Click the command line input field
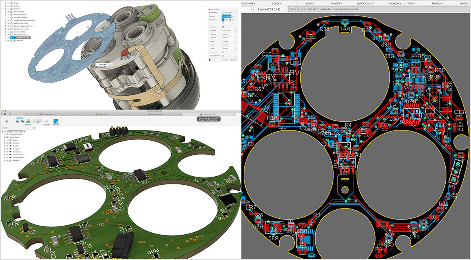Viewport: 471px width, 260px height. (379, 9)
